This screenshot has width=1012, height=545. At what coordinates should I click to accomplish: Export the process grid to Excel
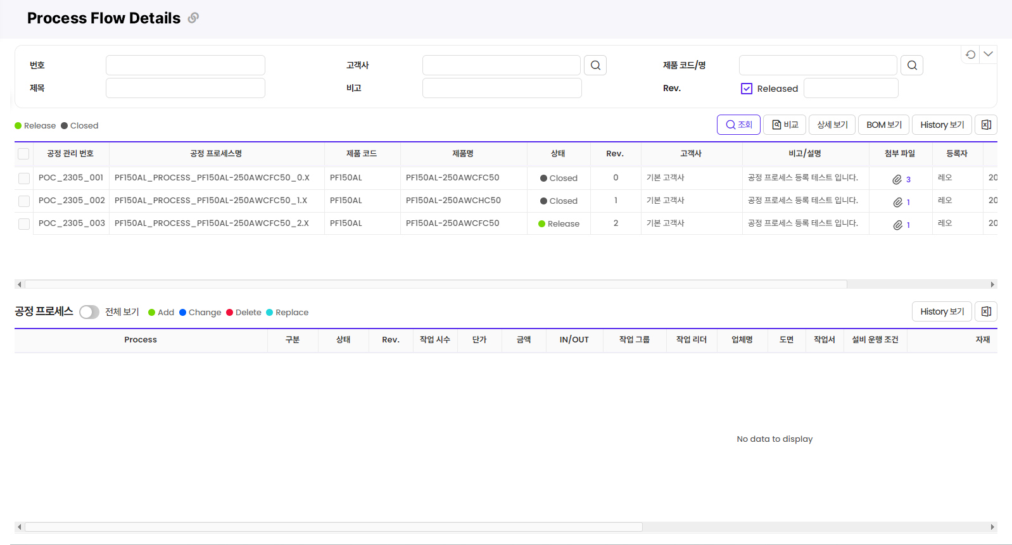pyautogui.click(x=986, y=311)
